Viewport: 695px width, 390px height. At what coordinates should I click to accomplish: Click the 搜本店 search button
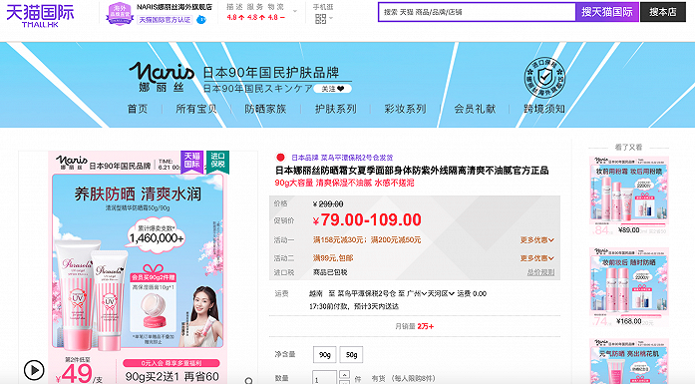[663, 12]
